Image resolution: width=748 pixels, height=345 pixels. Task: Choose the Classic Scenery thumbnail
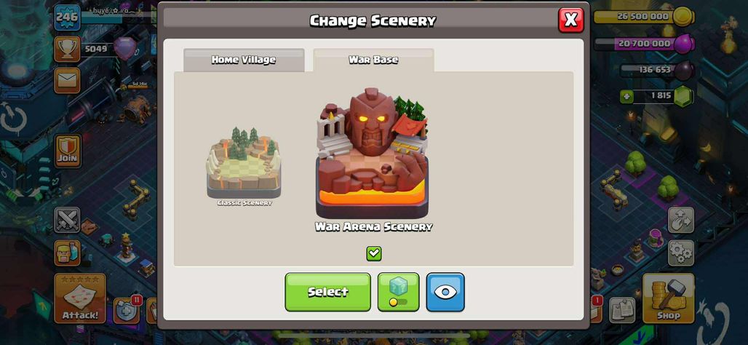[x=244, y=166]
